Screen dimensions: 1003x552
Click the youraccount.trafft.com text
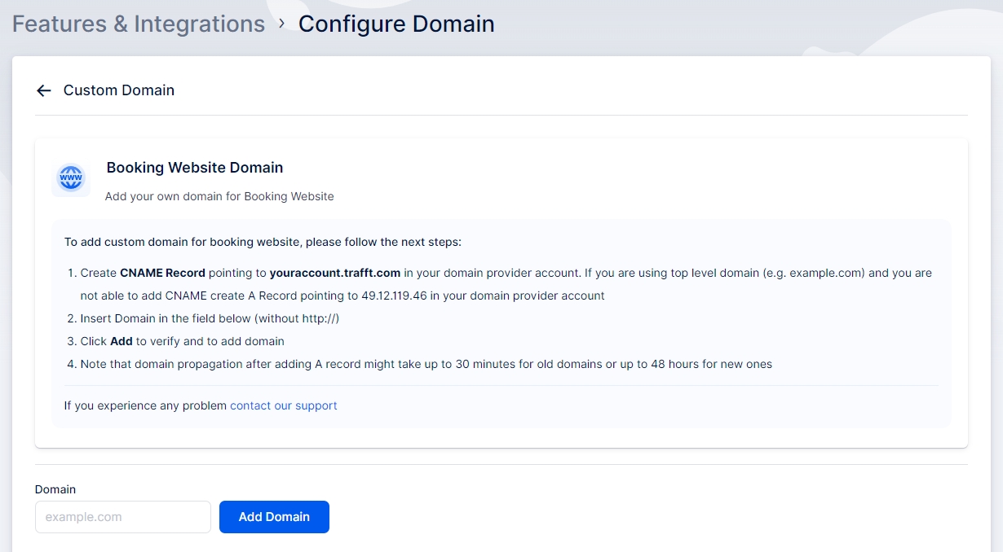(335, 273)
